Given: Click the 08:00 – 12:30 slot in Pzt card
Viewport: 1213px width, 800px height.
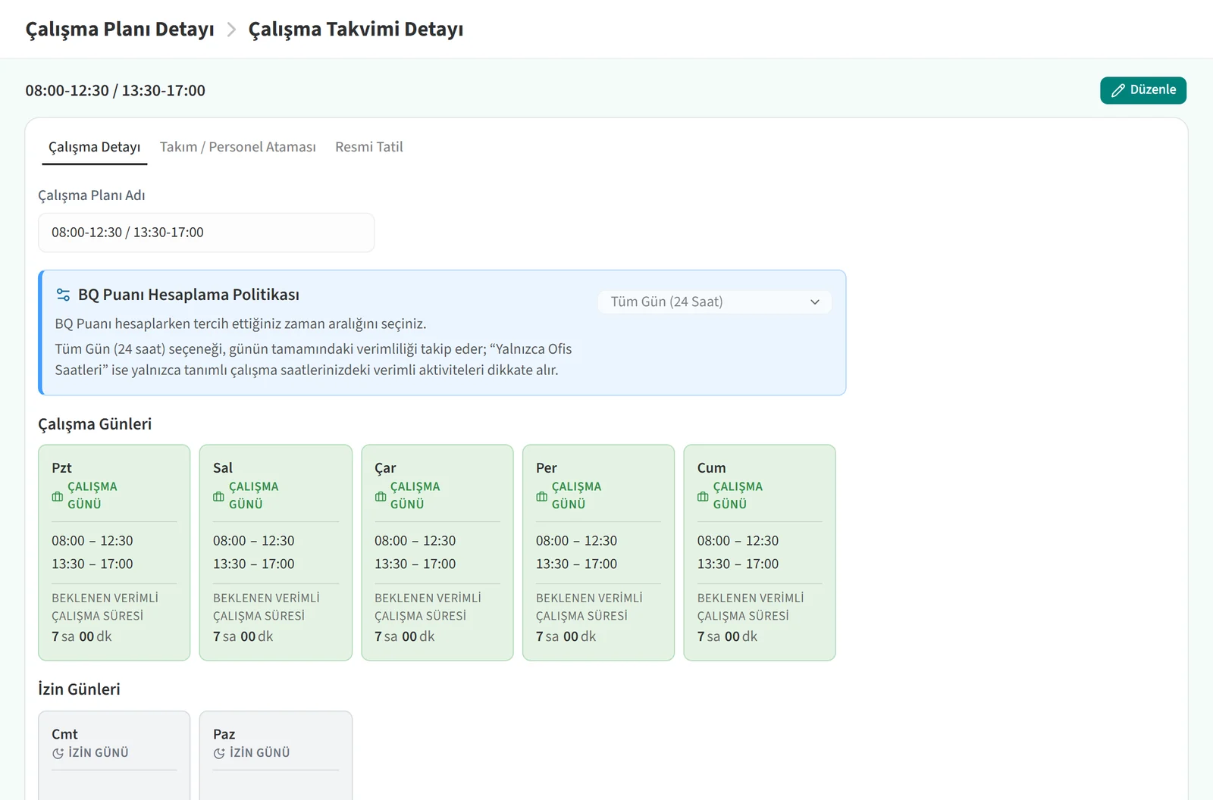Looking at the screenshot, I should pos(92,541).
